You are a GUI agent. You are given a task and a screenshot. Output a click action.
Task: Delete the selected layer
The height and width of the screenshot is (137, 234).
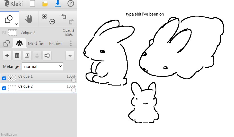click(x=17, y=56)
